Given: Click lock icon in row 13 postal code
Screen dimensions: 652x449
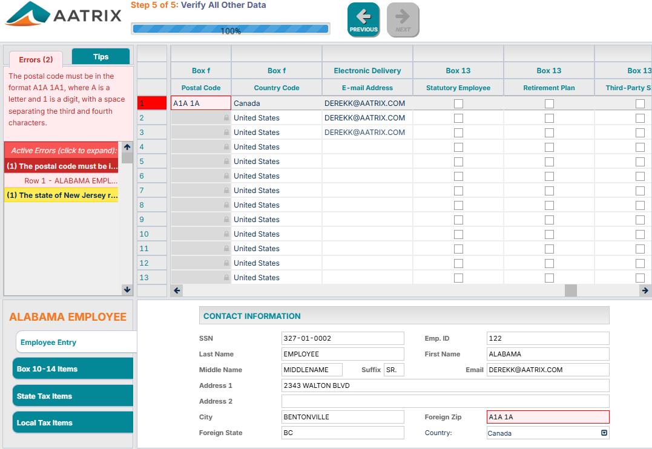Looking at the screenshot, I should (x=226, y=277).
